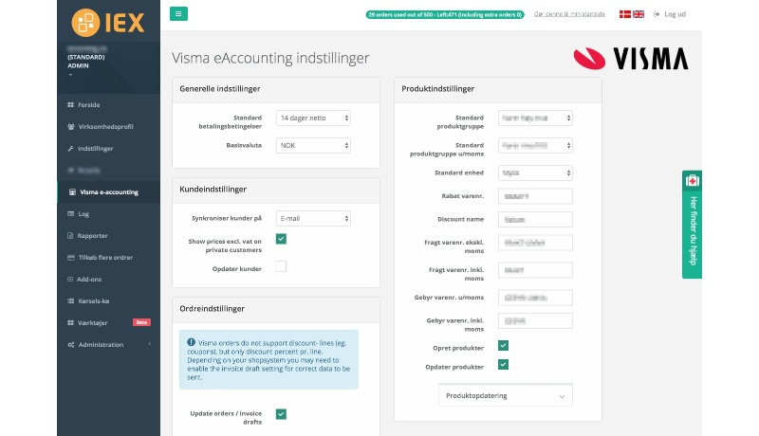Click the orders used status badge

(445, 14)
